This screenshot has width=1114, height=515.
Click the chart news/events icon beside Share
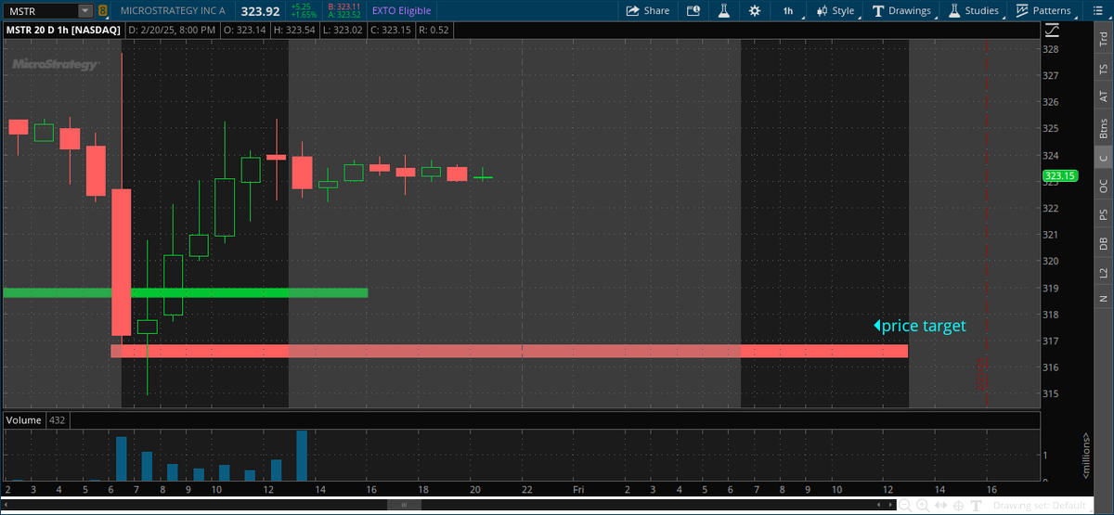coord(694,11)
